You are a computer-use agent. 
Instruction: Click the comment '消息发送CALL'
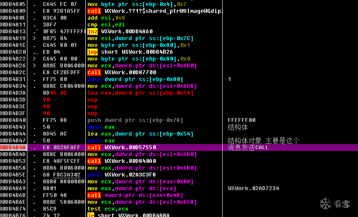[x=248, y=148]
